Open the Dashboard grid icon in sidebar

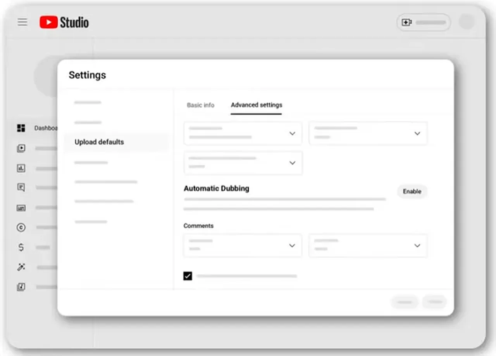pos(21,128)
